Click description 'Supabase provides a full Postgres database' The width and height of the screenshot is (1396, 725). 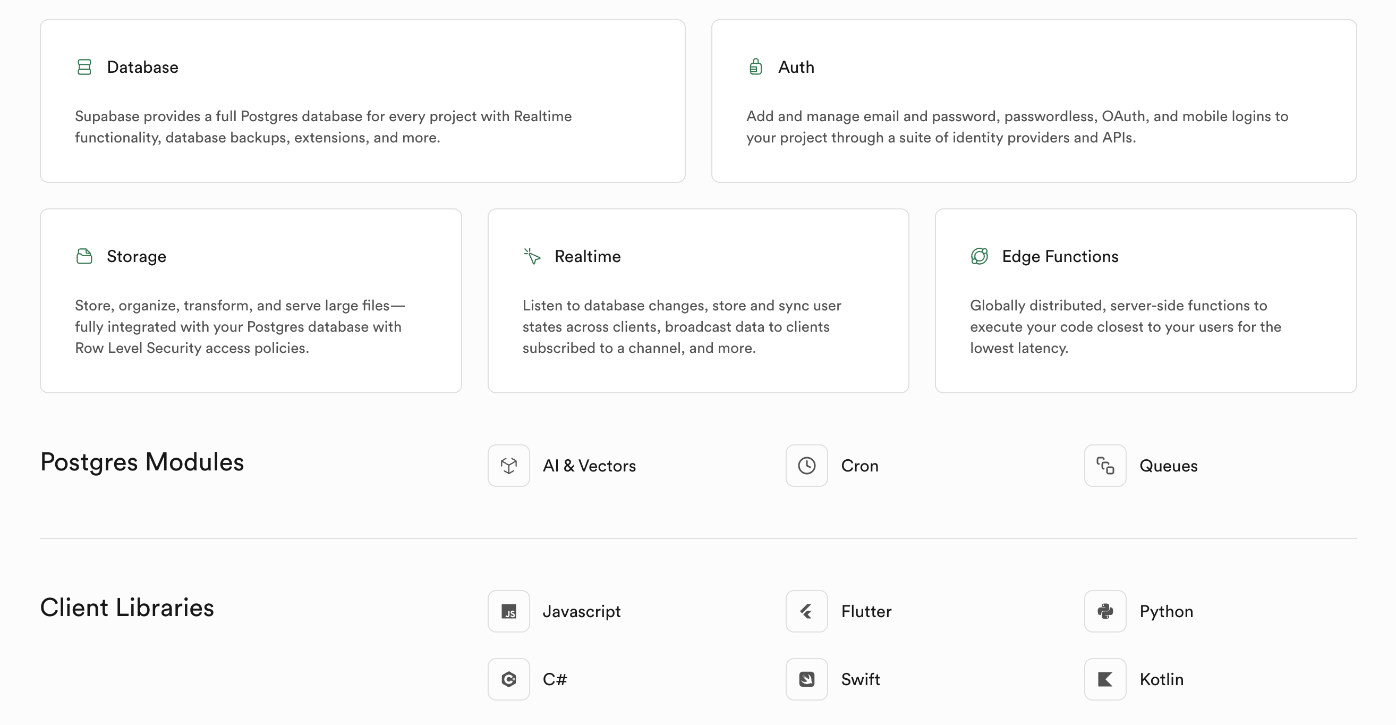[x=323, y=127]
